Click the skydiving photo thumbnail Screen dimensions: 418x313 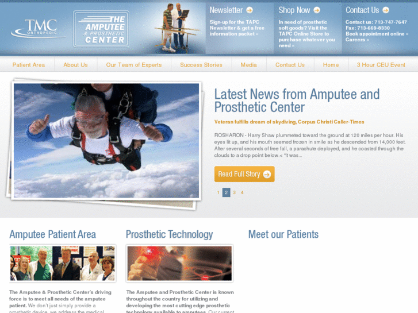106,140
